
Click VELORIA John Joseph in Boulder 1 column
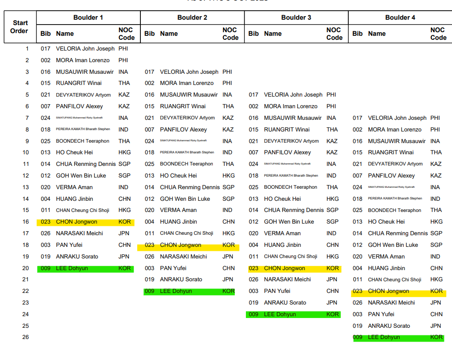85,49
